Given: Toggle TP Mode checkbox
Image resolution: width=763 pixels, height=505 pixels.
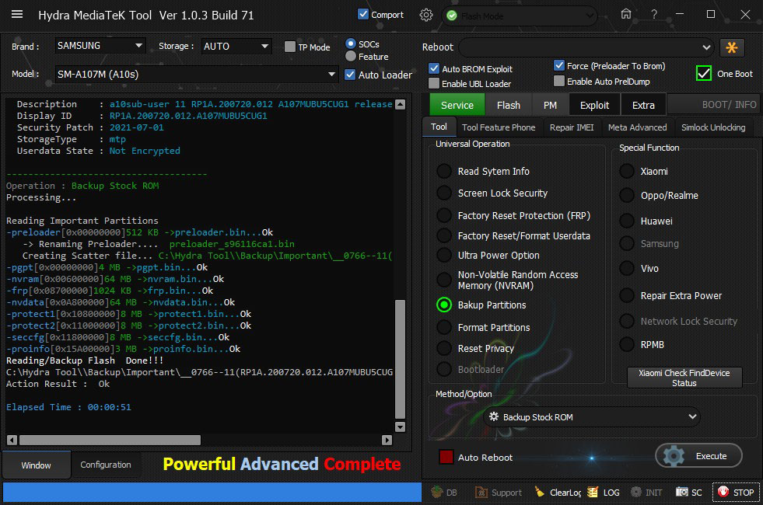Looking at the screenshot, I should pyautogui.click(x=289, y=47).
